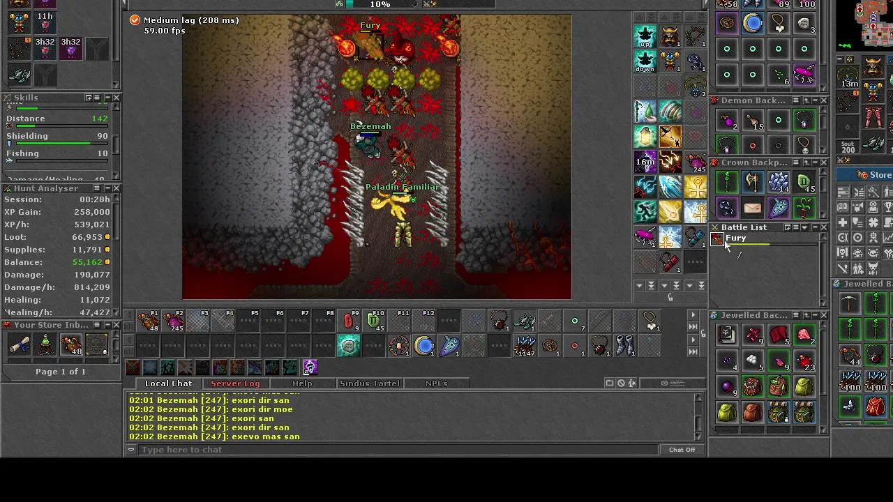Screen dimensions: 893x502
Task: Click the 'up' level action button
Action: 645,35
